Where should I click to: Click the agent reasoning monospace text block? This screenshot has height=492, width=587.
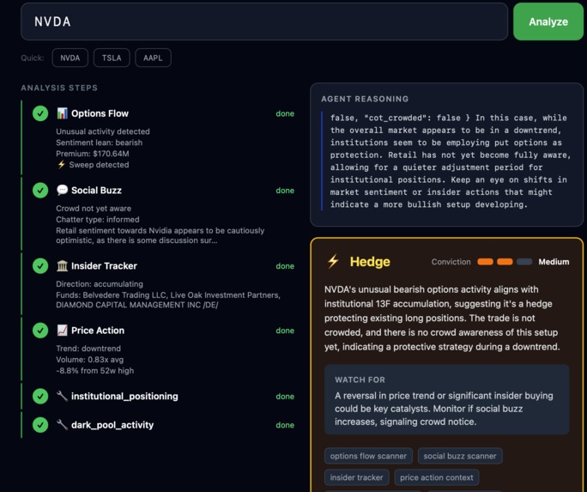451,161
